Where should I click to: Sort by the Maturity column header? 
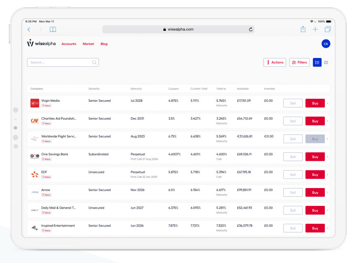tap(136, 89)
